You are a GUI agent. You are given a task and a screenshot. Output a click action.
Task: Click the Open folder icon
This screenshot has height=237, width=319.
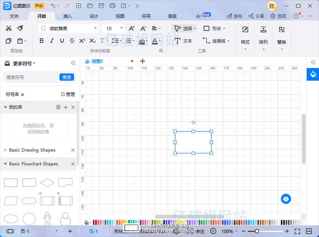(x=90, y=6)
